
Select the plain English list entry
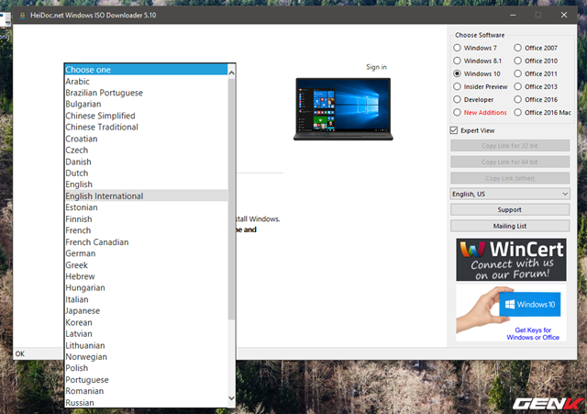146,185
